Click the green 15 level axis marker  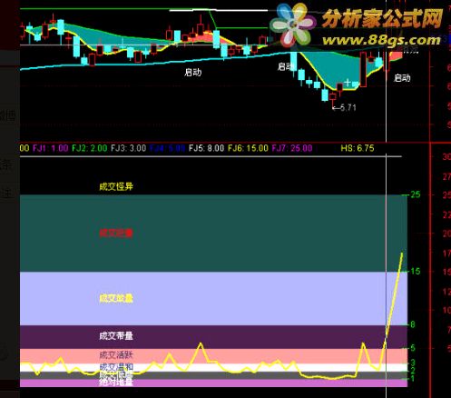tap(416, 271)
